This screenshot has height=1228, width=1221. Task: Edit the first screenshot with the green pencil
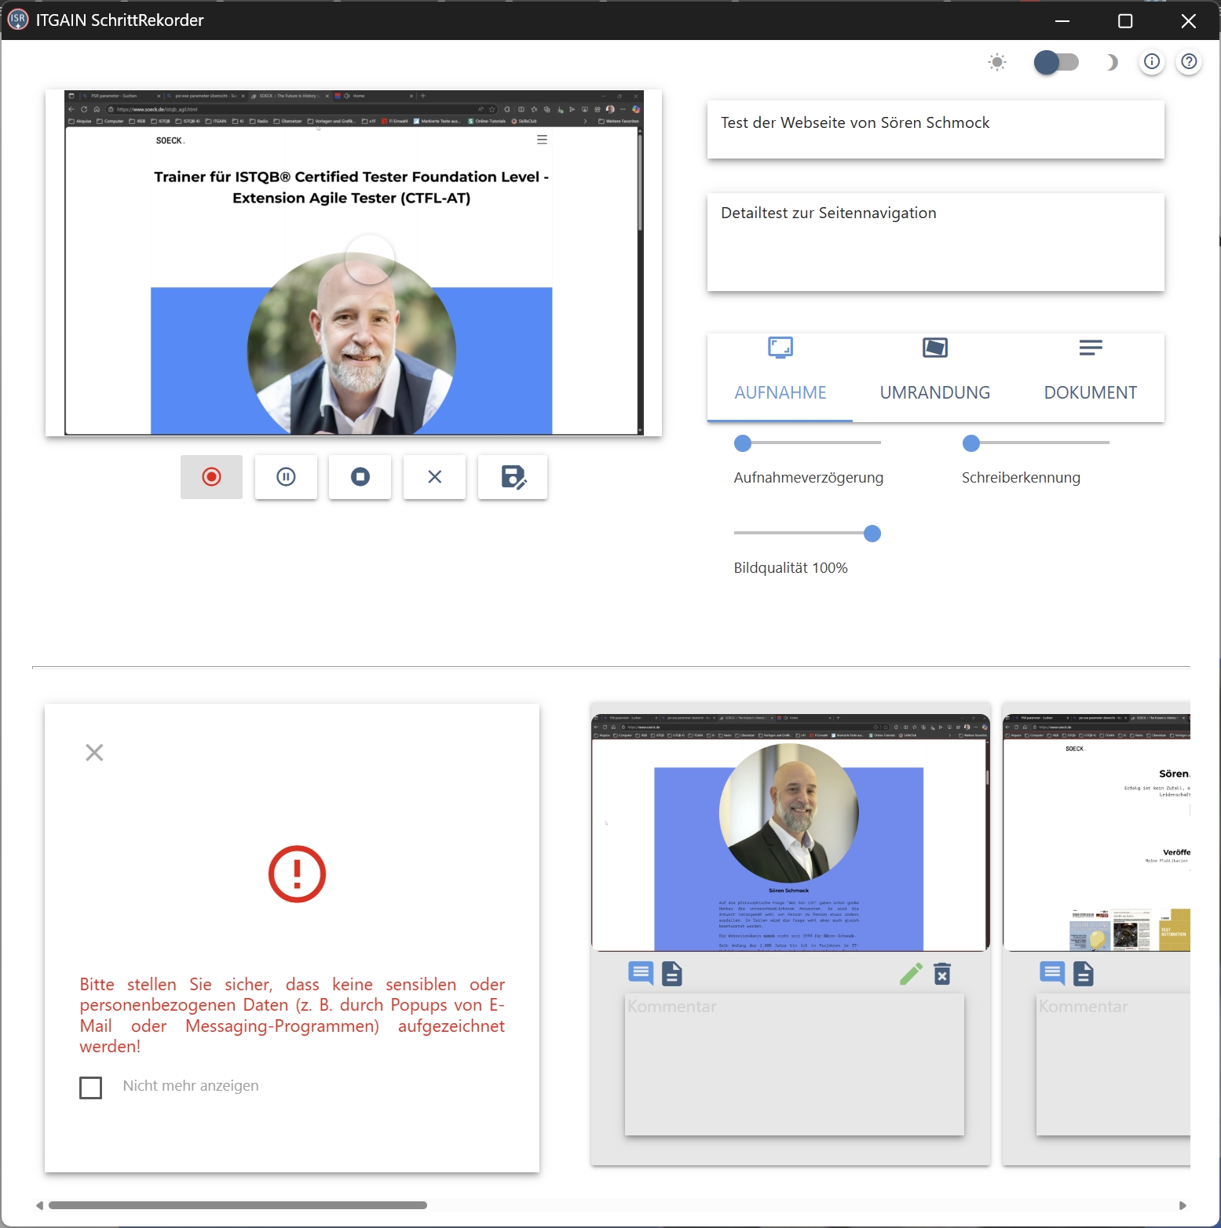910,974
